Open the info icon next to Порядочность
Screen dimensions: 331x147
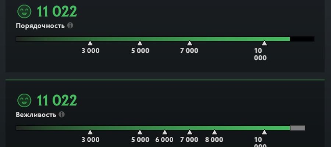pyautogui.click(x=70, y=25)
